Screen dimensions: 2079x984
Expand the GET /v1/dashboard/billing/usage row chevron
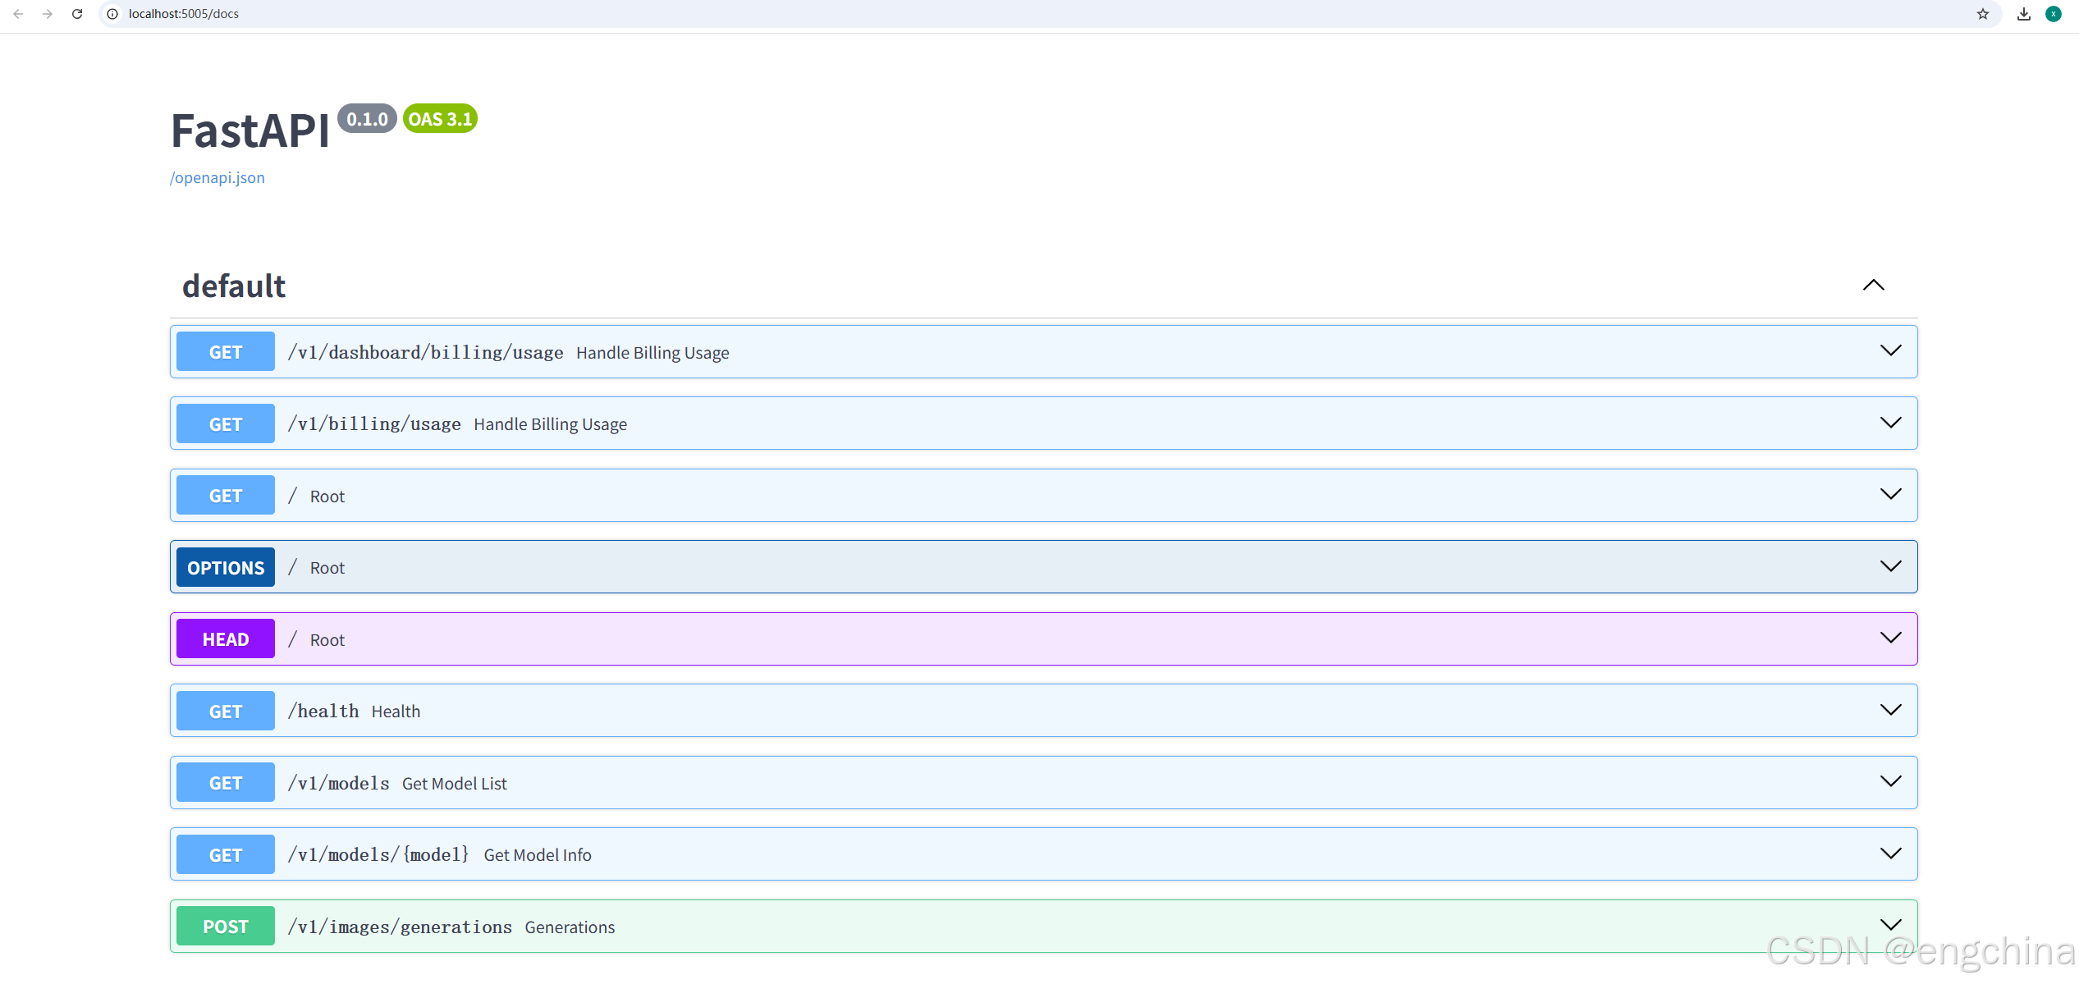[x=1891, y=351]
